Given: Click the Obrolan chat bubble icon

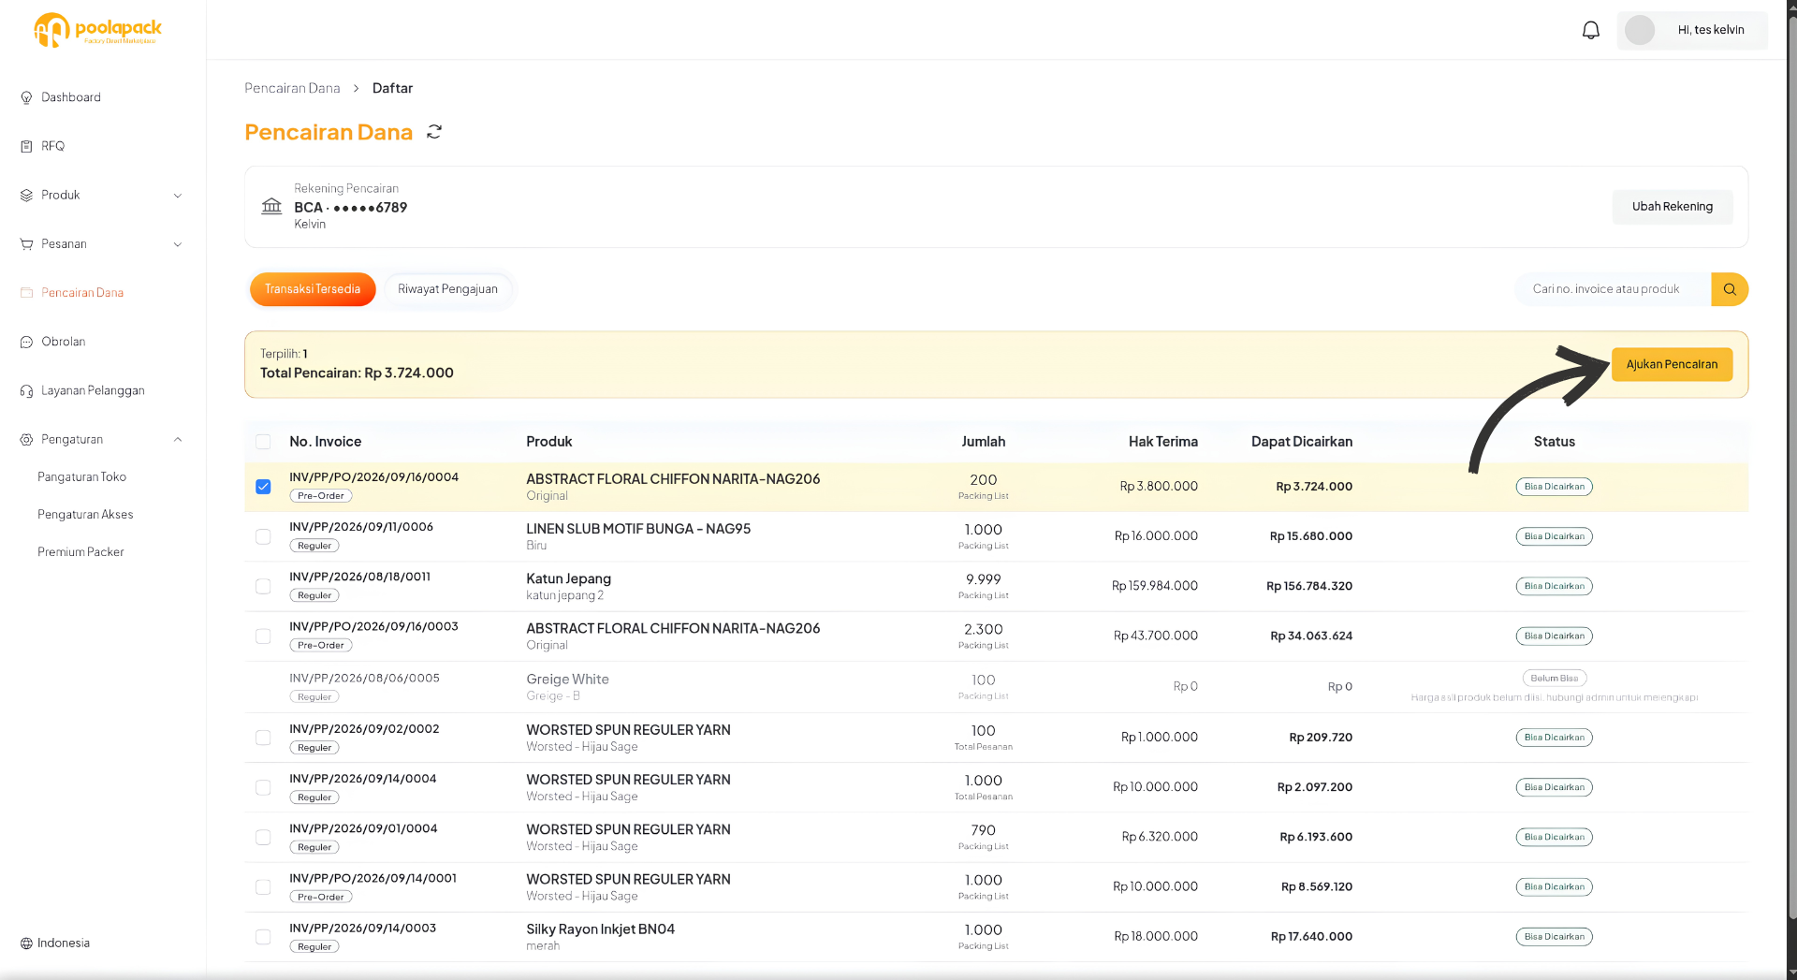Looking at the screenshot, I should coord(26,342).
